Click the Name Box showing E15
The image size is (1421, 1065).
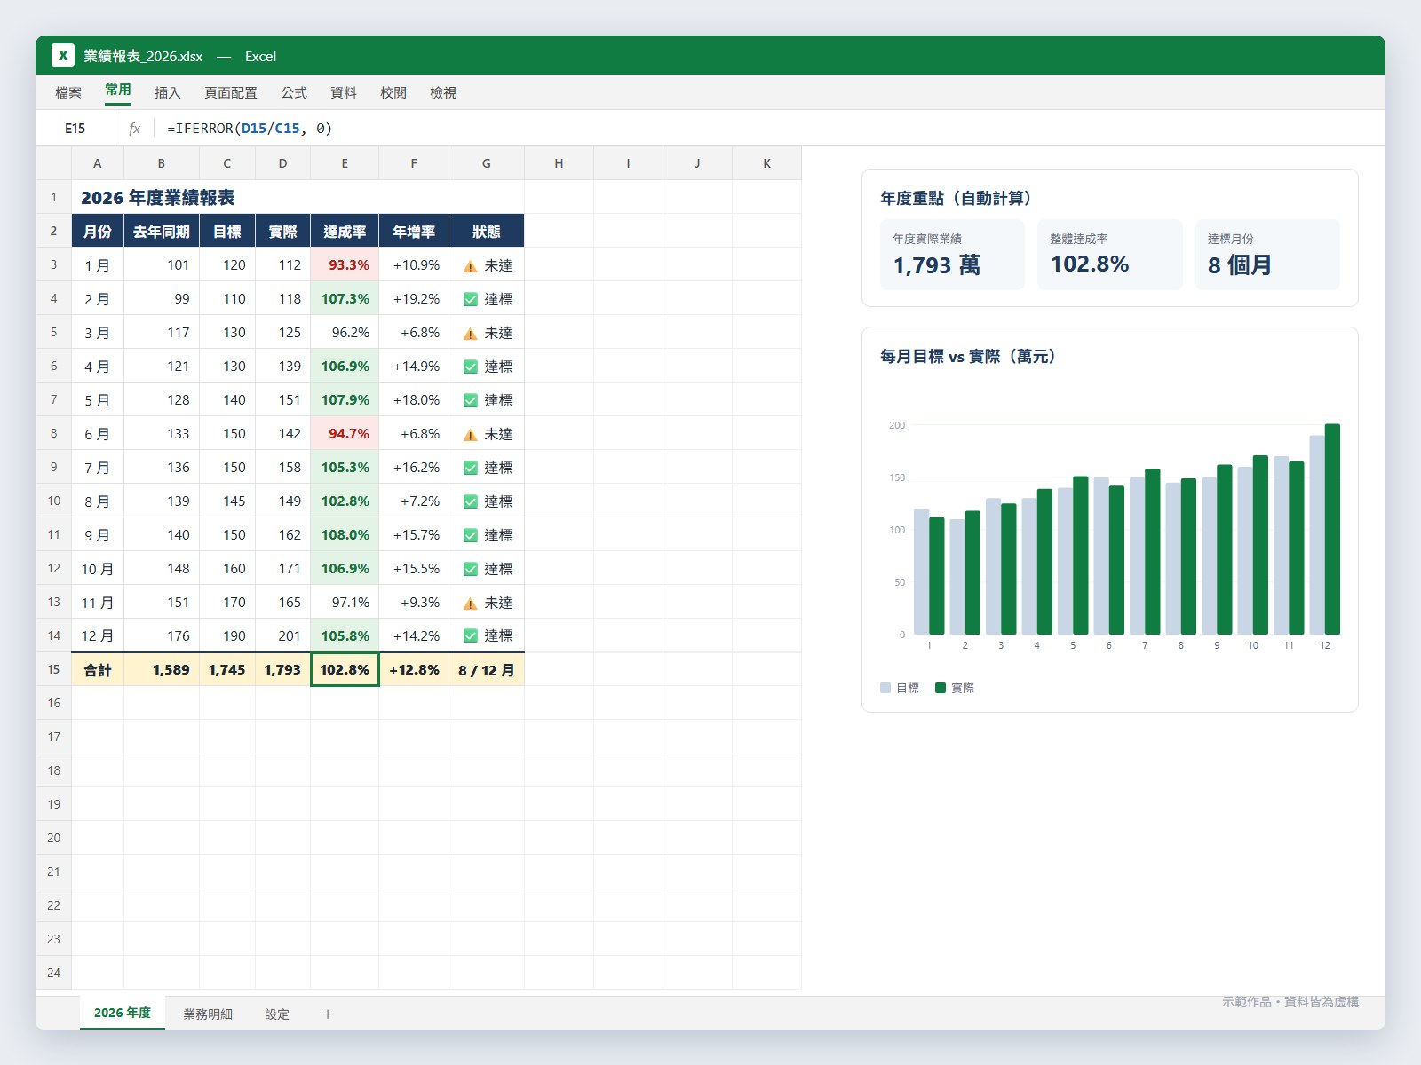pyautogui.click(x=75, y=129)
